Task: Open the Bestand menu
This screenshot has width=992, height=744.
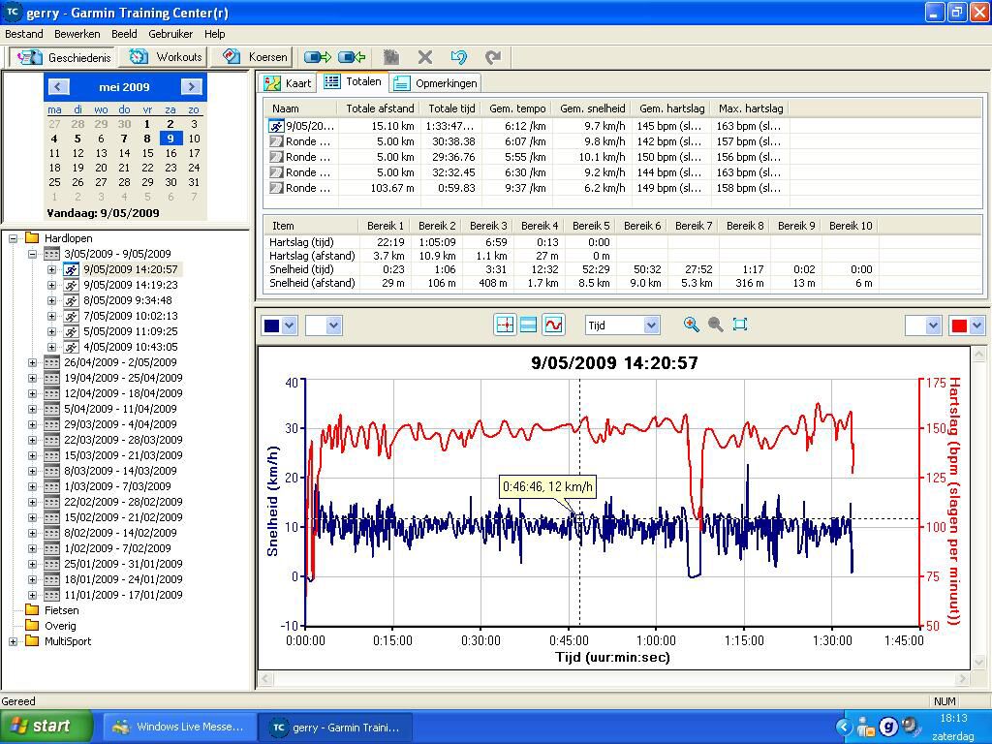Action: click(x=24, y=34)
